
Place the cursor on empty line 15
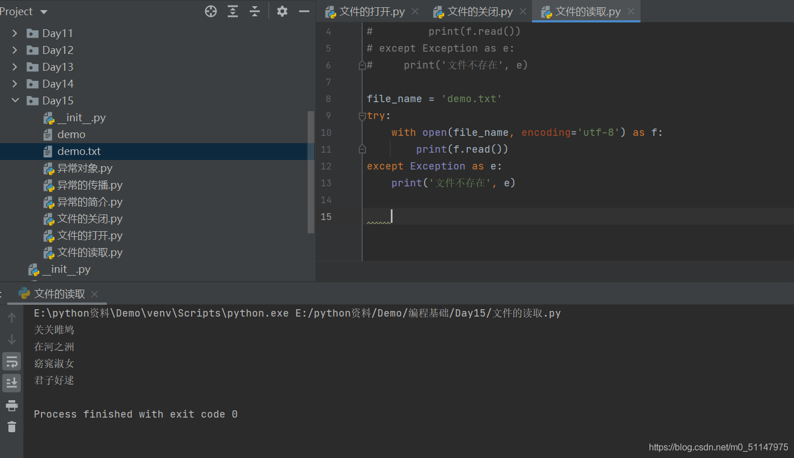coord(578,217)
